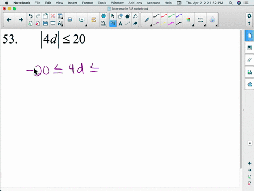Image resolution: width=254 pixels, height=191 pixels.
Task: Activate the document camera tool
Action: point(103,23)
